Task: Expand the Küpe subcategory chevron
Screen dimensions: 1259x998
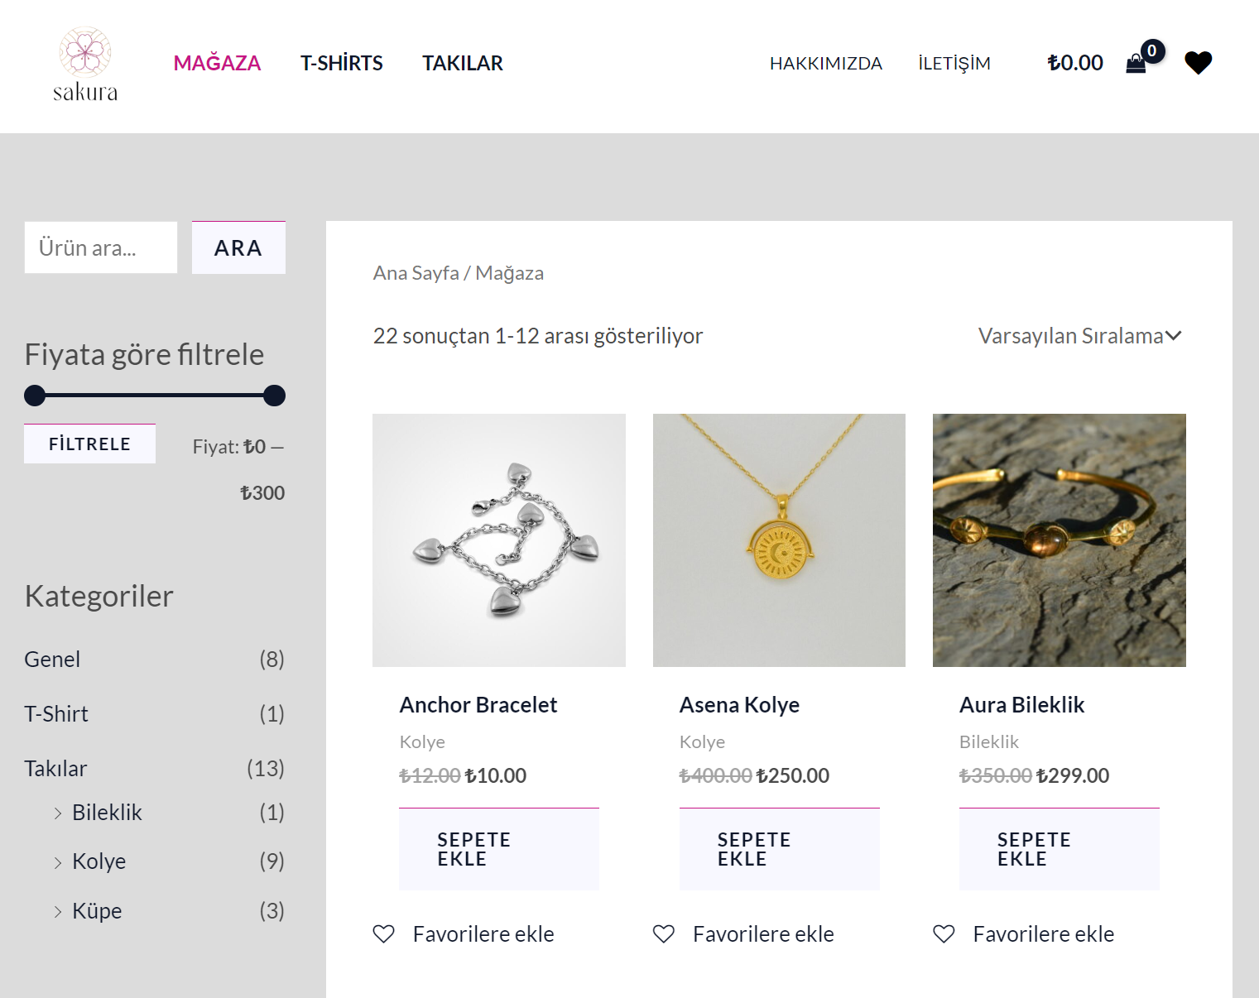Action: click(x=58, y=912)
